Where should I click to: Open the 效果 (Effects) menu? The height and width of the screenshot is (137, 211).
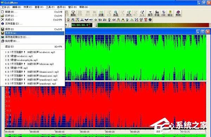point(28,7)
